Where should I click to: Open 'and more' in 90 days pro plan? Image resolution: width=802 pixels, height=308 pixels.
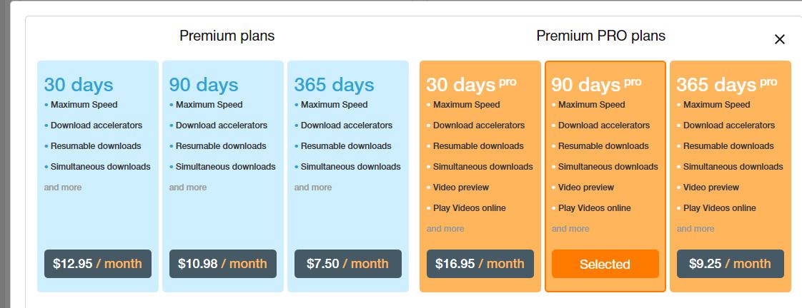(x=570, y=228)
